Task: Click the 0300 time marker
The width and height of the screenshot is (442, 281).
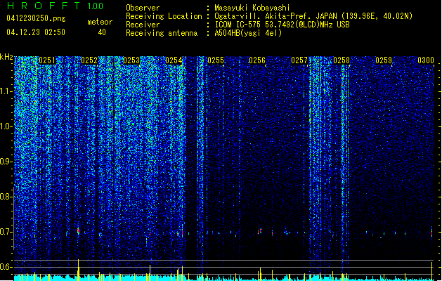Action: click(426, 60)
